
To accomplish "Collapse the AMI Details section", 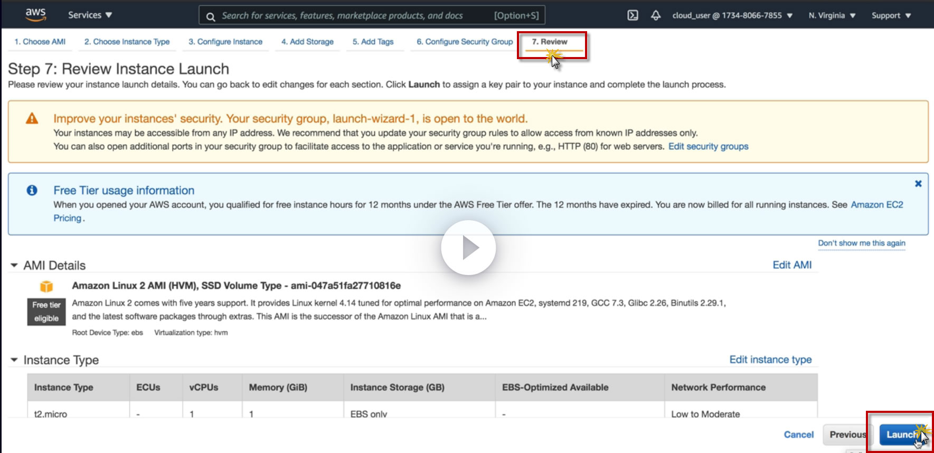I will pyautogui.click(x=14, y=265).
